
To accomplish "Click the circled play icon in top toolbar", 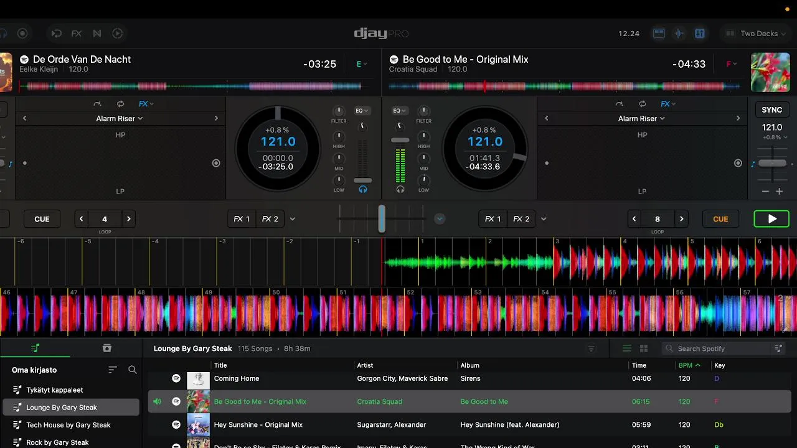I will pyautogui.click(x=118, y=34).
